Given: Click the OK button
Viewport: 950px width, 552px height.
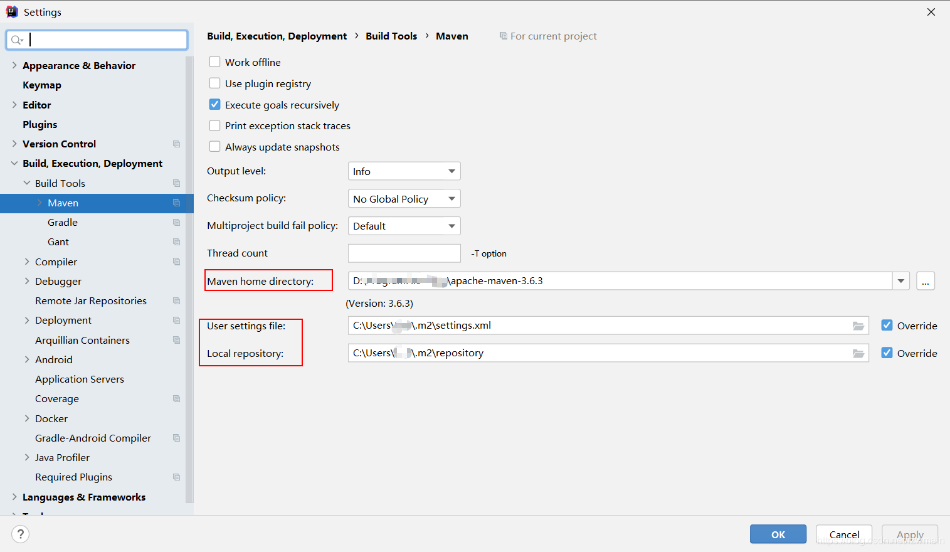Looking at the screenshot, I should point(778,534).
